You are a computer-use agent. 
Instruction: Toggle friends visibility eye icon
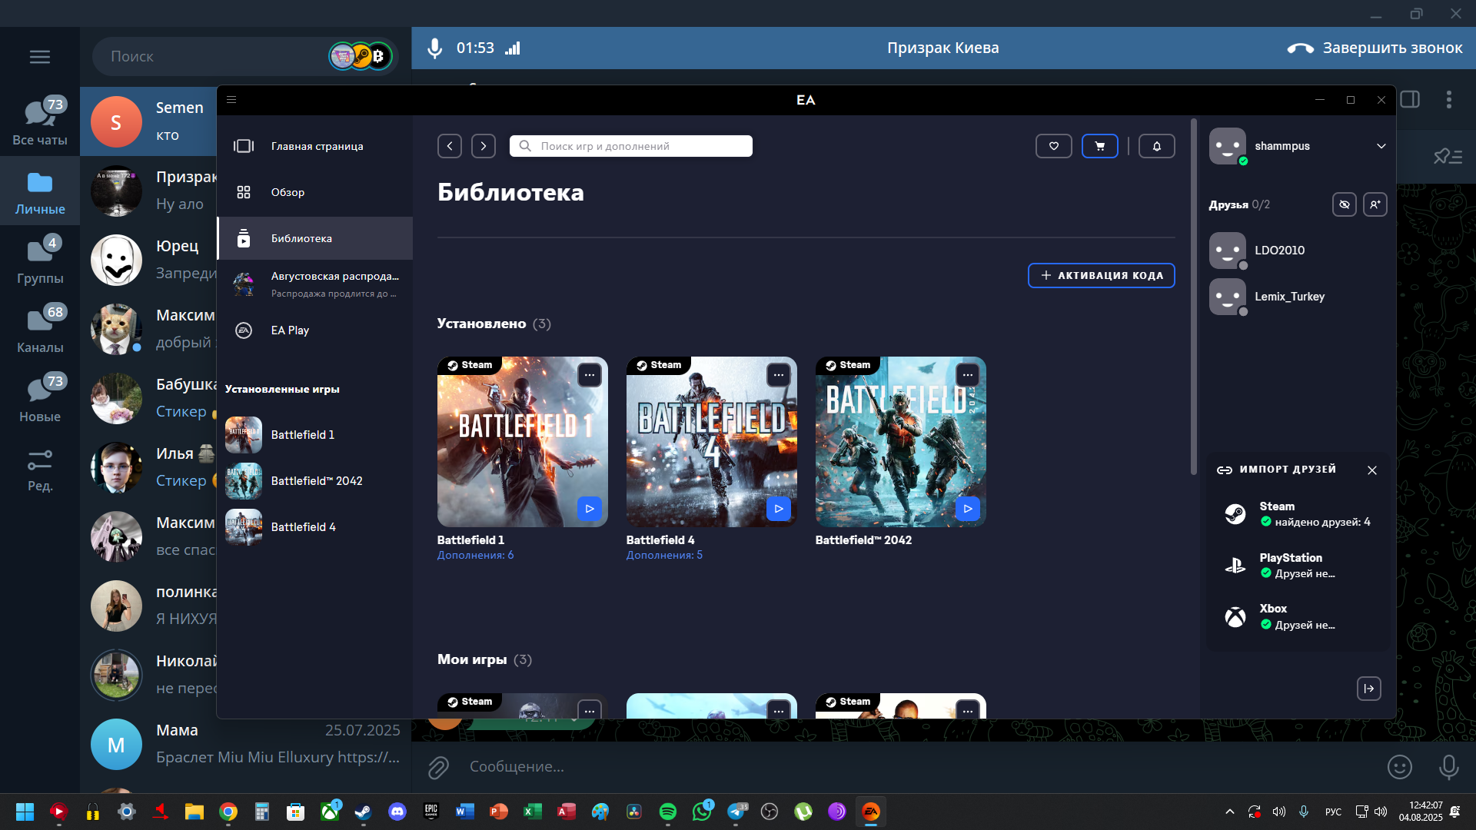pos(1345,204)
